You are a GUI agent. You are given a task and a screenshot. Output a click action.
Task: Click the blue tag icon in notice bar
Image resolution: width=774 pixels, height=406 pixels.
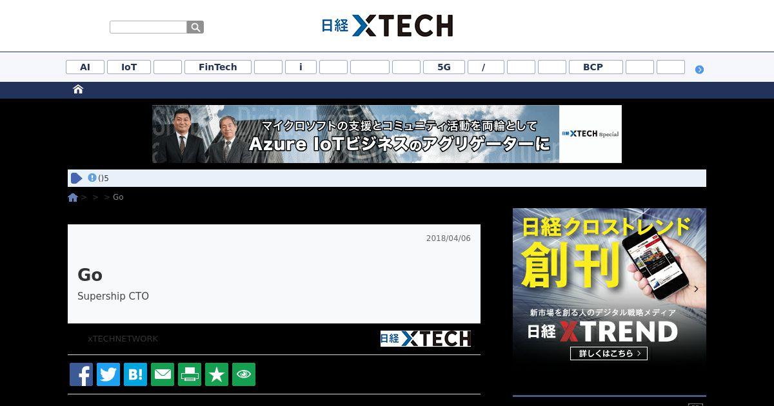77,179
